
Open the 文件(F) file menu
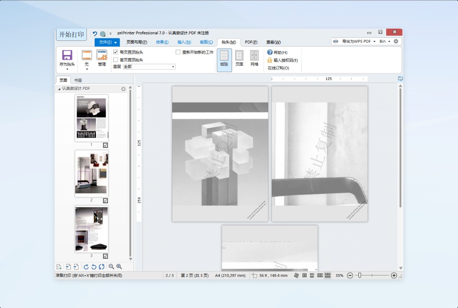click(107, 42)
